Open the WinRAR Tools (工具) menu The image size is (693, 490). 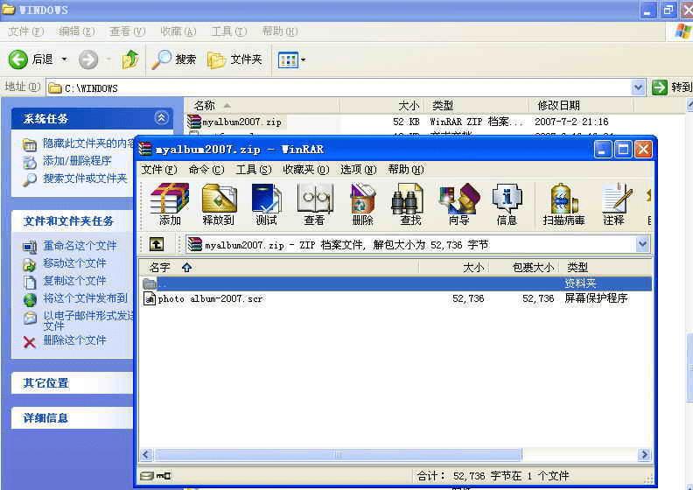(x=253, y=170)
